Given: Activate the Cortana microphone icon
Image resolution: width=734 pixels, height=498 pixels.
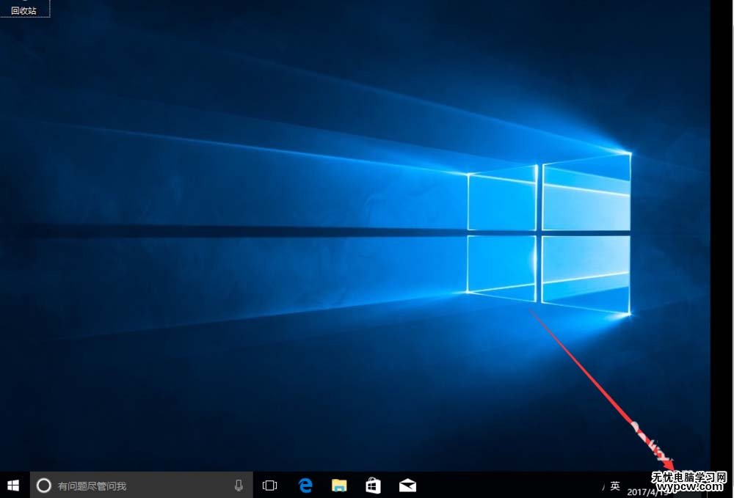Looking at the screenshot, I should [239, 486].
